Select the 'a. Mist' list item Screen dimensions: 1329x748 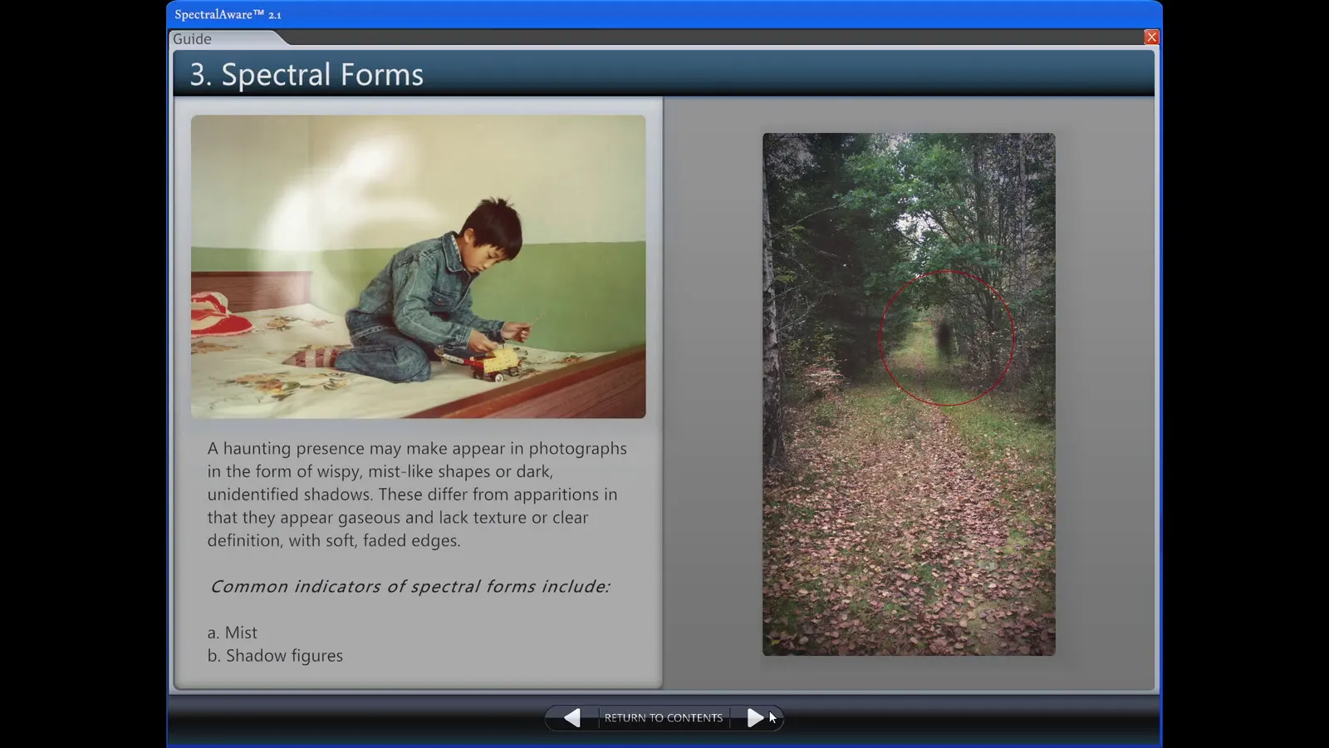233,632
